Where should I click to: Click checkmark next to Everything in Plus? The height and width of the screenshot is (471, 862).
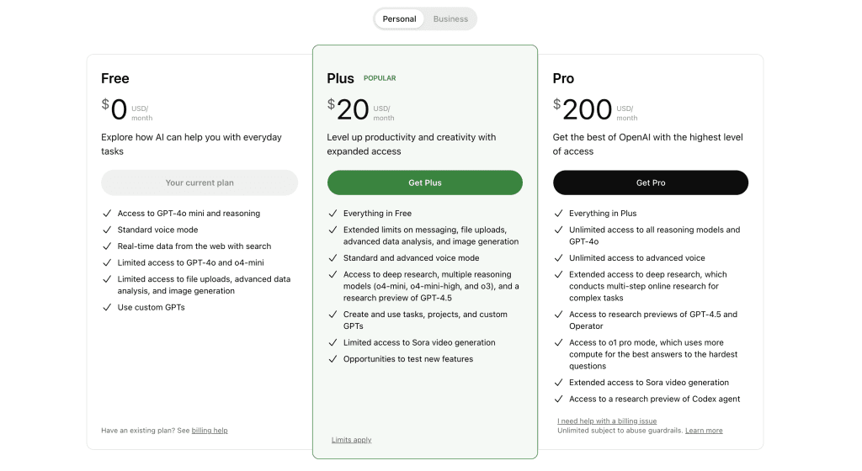tap(559, 214)
